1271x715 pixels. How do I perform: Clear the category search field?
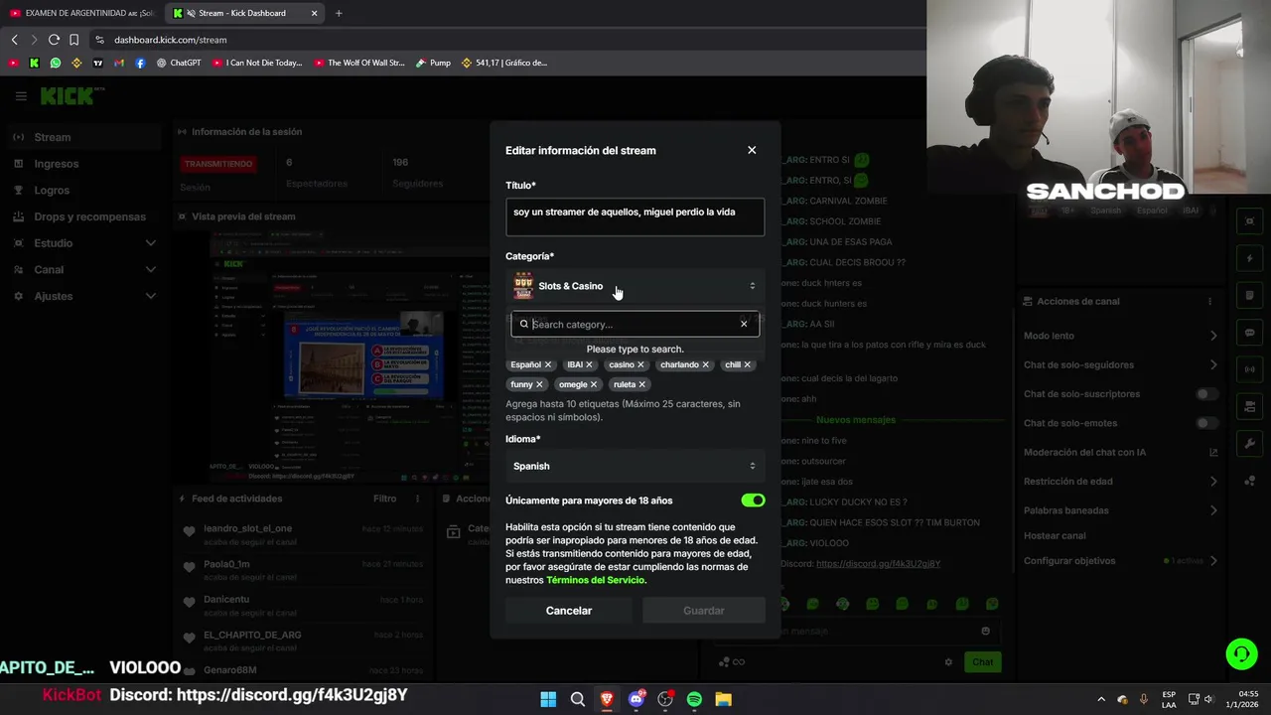(744, 324)
